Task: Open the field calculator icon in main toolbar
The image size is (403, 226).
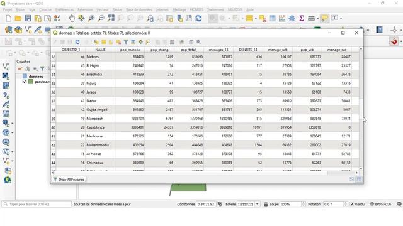Action: tap(282, 18)
